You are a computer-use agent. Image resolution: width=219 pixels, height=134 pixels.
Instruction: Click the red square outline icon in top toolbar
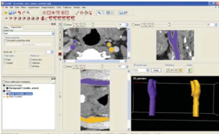[49, 13]
